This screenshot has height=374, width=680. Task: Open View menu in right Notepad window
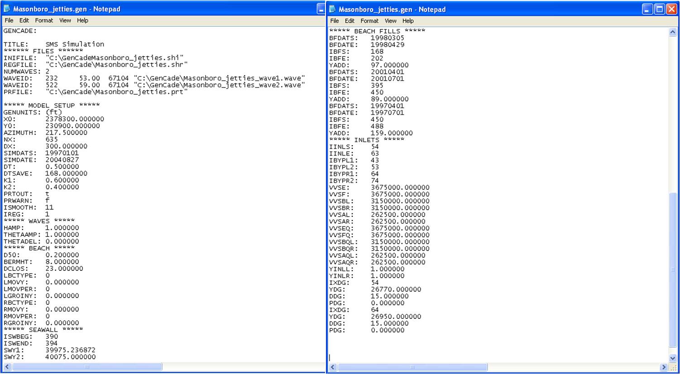(x=391, y=21)
